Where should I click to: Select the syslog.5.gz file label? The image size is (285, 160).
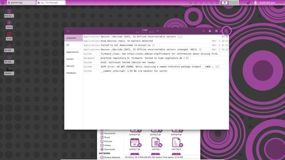pos(155,134)
